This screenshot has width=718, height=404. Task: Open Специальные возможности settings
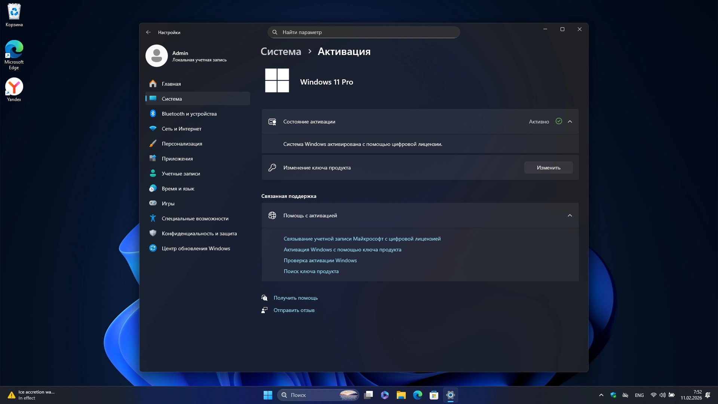[195, 218]
